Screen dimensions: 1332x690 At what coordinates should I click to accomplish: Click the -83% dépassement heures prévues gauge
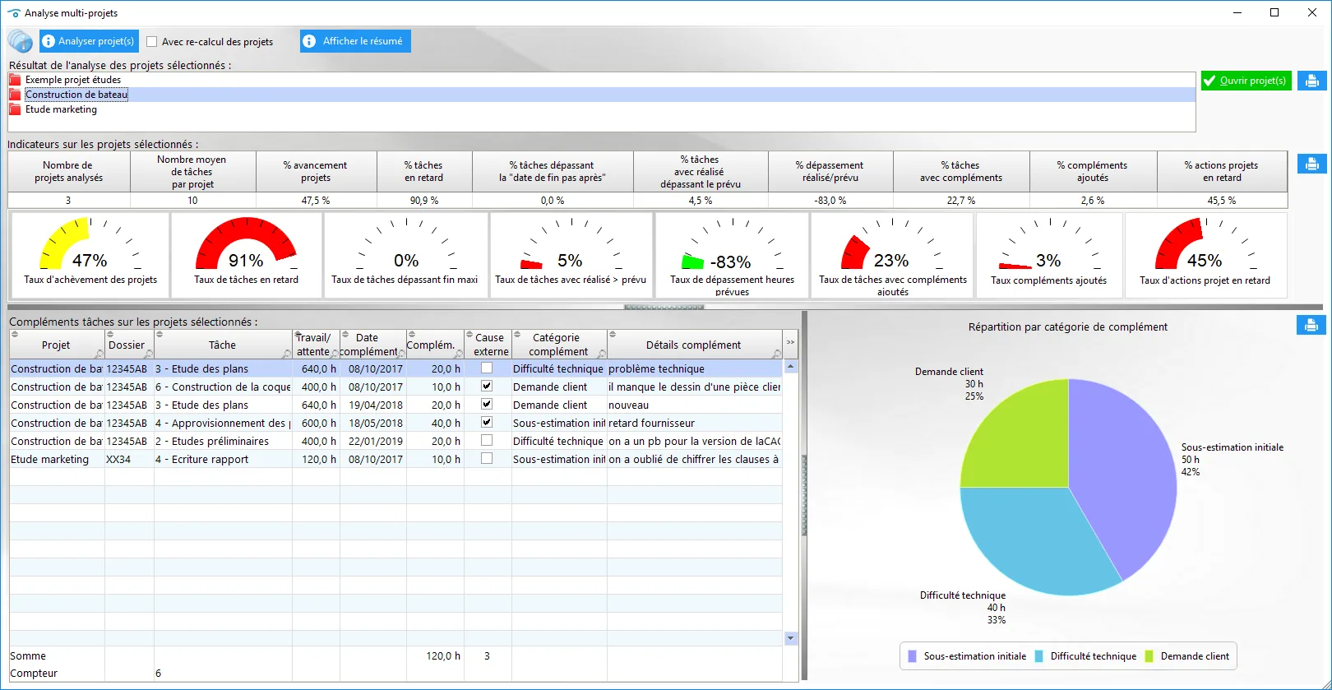pos(732,254)
